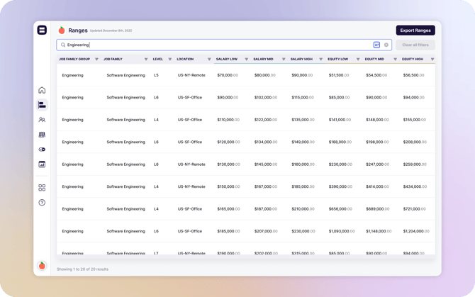Open Equity High column filter

point(432,59)
